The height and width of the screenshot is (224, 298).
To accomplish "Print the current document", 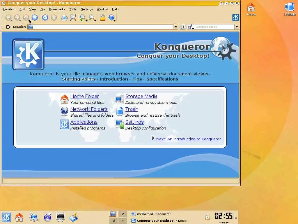I will pos(64,18).
